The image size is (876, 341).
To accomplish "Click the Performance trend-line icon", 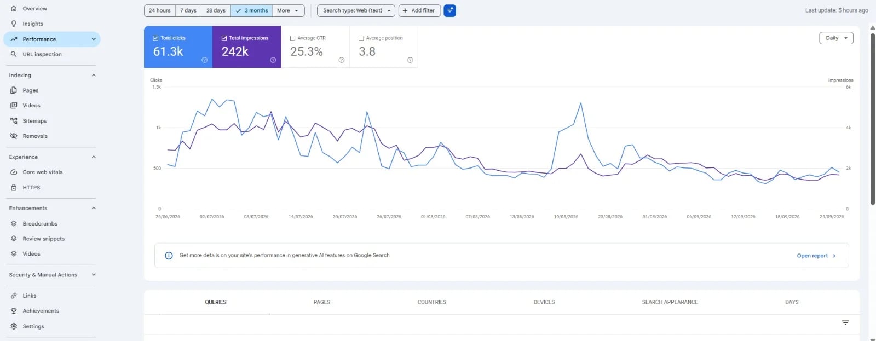I will pos(14,39).
